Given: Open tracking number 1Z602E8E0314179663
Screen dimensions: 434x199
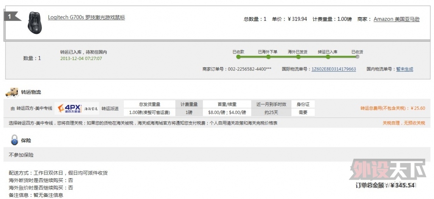Looking at the screenshot, I should (x=333, y=69).
